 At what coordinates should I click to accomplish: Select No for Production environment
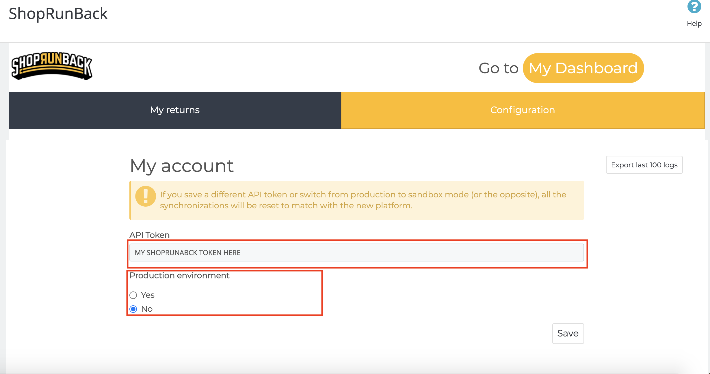[133, 309]
